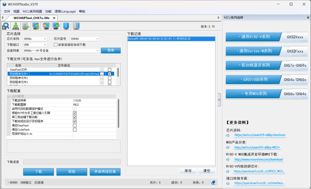Click 清空 button under download log
Screen dimensions: 311x189
[207, 171]
